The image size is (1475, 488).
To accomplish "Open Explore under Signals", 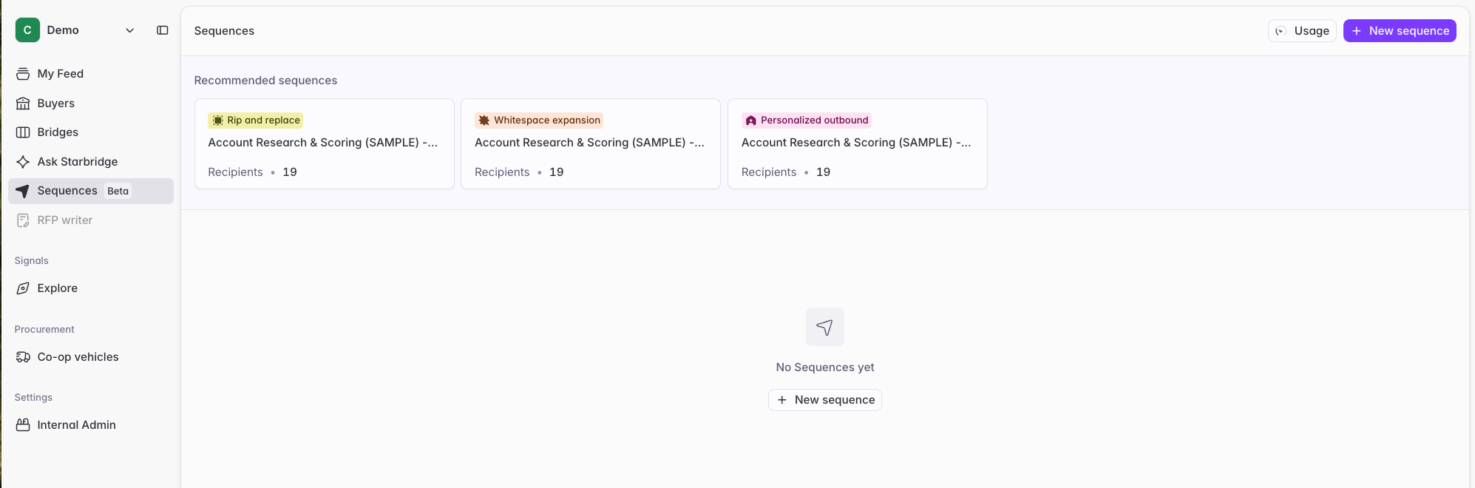I will (91, 288).
